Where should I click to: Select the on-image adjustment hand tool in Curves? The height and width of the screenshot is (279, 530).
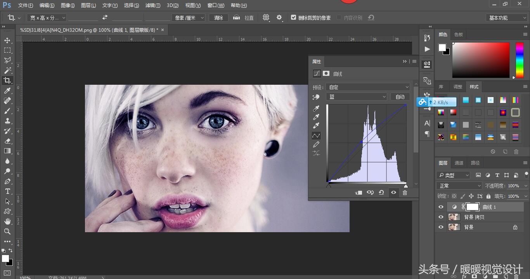316,97
